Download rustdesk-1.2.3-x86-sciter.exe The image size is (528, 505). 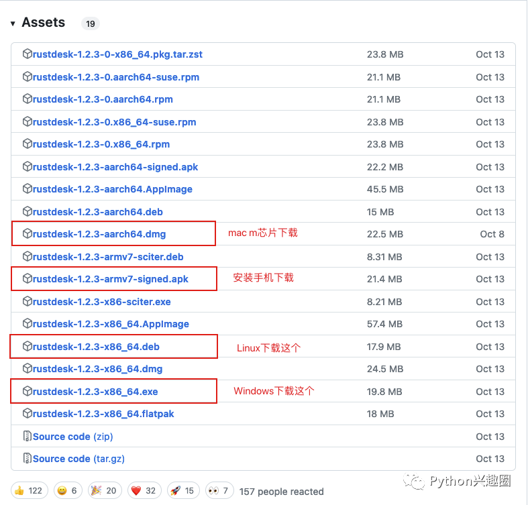(102, 302)
